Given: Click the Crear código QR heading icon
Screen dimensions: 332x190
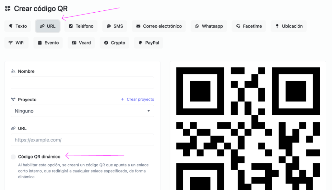Looking at the screenshot, I should (8, 8).
